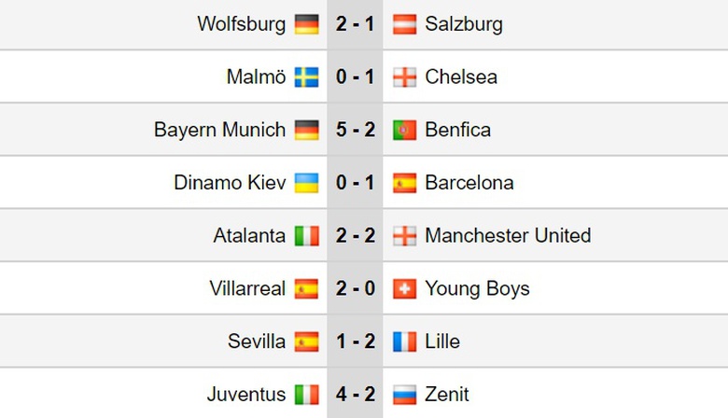Click the French flag next to Lille
Image resolution: width=728 pixels, height=418 pixels.
coord(404,341)
